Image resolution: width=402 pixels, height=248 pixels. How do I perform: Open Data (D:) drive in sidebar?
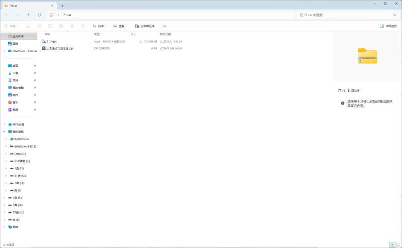[x=20, y=153]
